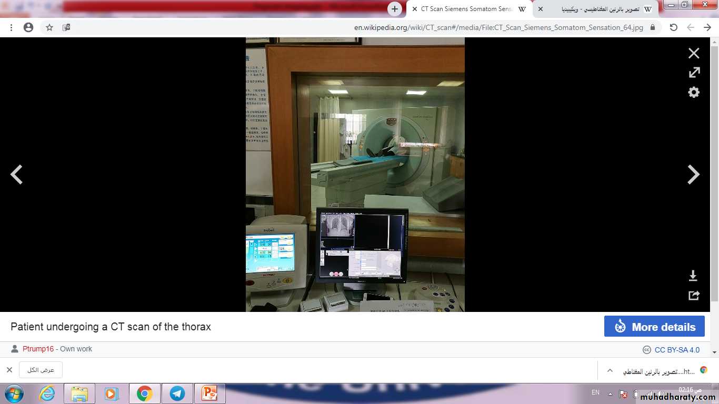Screen dimensions: 719x404
Task: Open the Chrome three-dot menu
Action: 12,27
